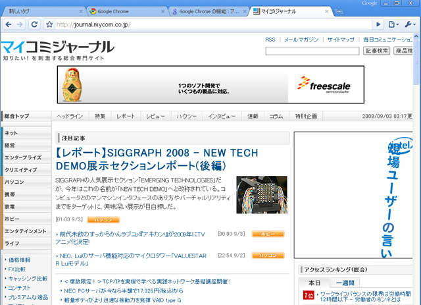Select the パソコン sidebar category
Viewport: 421px width, 305px height.
tap(26, 182)
